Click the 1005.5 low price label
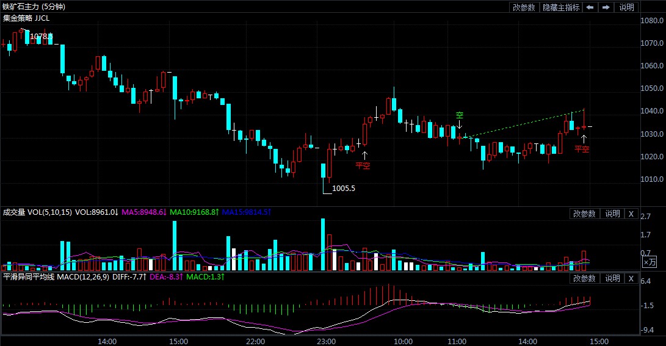 pyautogui.click(x=343, y=188)
